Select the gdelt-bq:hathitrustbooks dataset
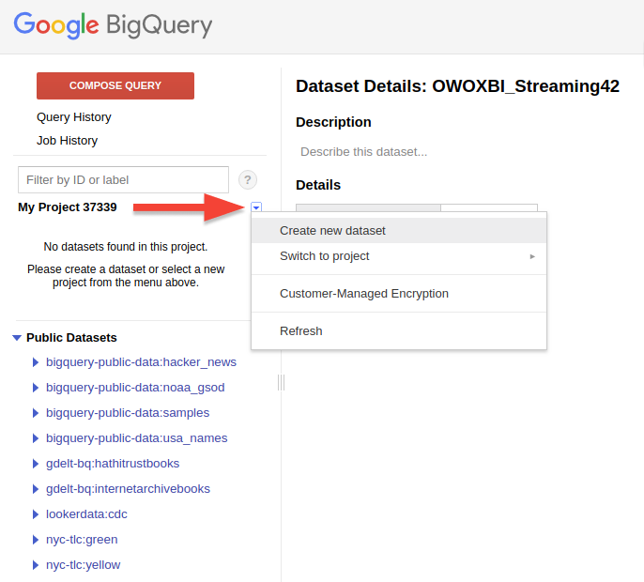The width and height of the screenshot is (644, 582). [113, 464]
